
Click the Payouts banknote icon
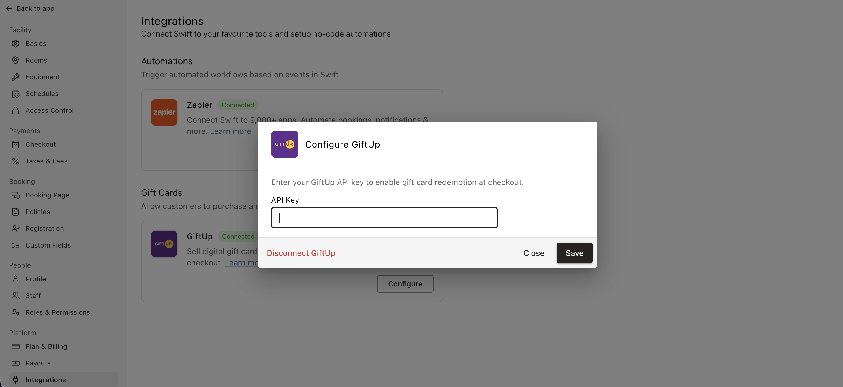15,363
